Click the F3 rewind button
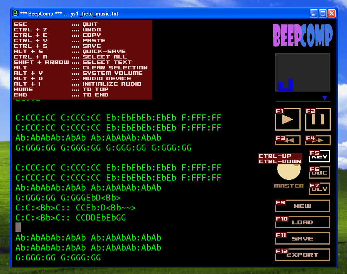The image size is (347, 274). tap(287, 140)
